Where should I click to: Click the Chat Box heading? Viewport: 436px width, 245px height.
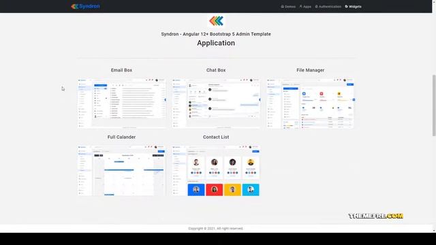[216, 70]
